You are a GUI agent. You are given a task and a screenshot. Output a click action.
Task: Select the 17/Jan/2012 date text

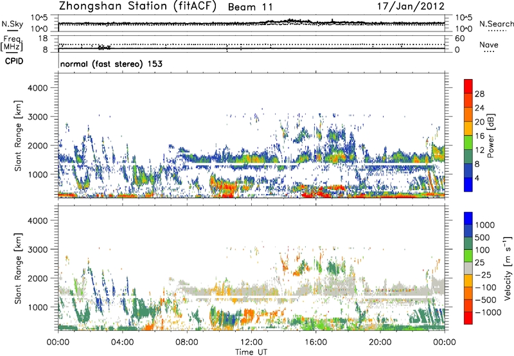tap(410, 7)
